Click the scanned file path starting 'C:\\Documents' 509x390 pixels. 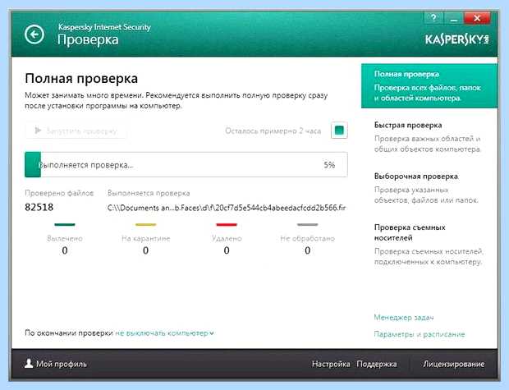[227, 208]
